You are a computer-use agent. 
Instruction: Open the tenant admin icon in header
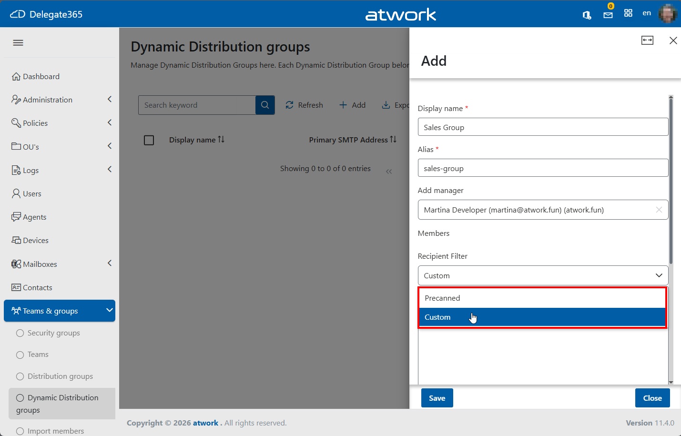click(587, 15)
